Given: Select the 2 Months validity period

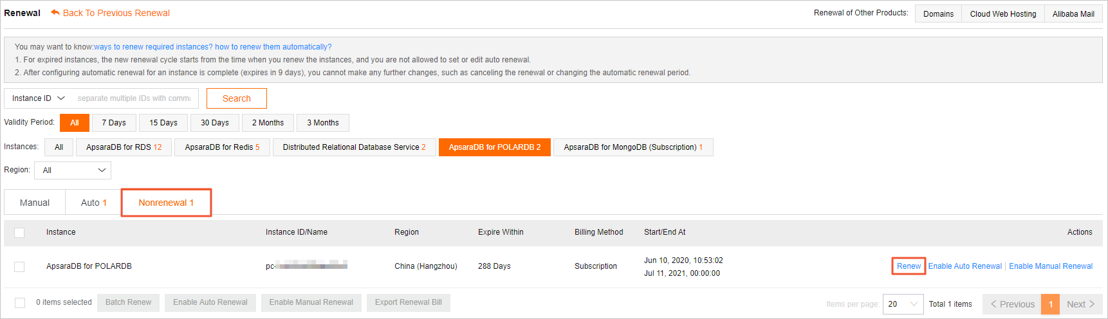Looking at the screenshot, I should (x=268, y=123).
